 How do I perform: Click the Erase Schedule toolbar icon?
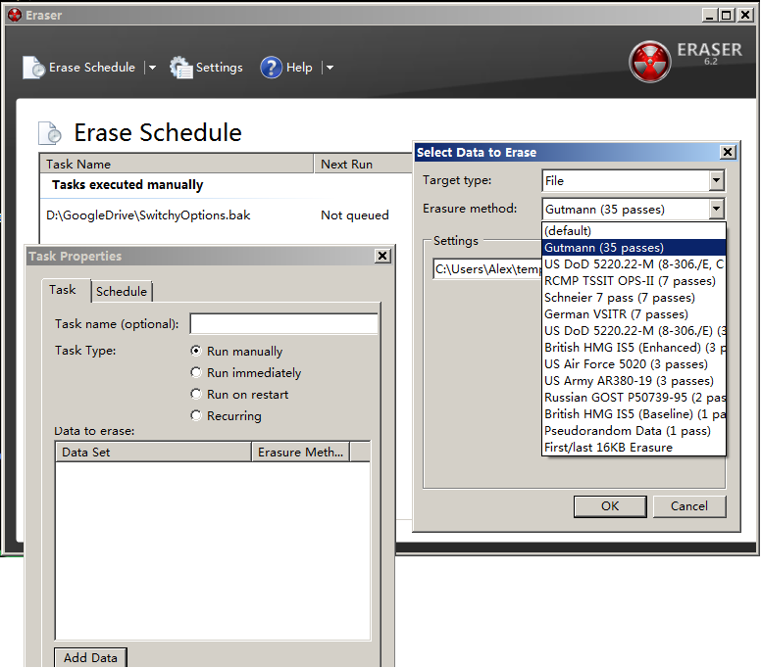(x=33, y=68)
